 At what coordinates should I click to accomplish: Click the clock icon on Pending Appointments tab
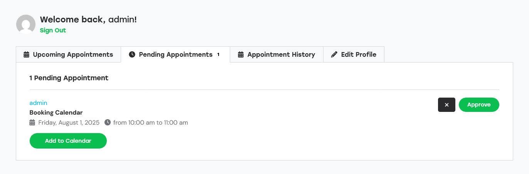132,54
